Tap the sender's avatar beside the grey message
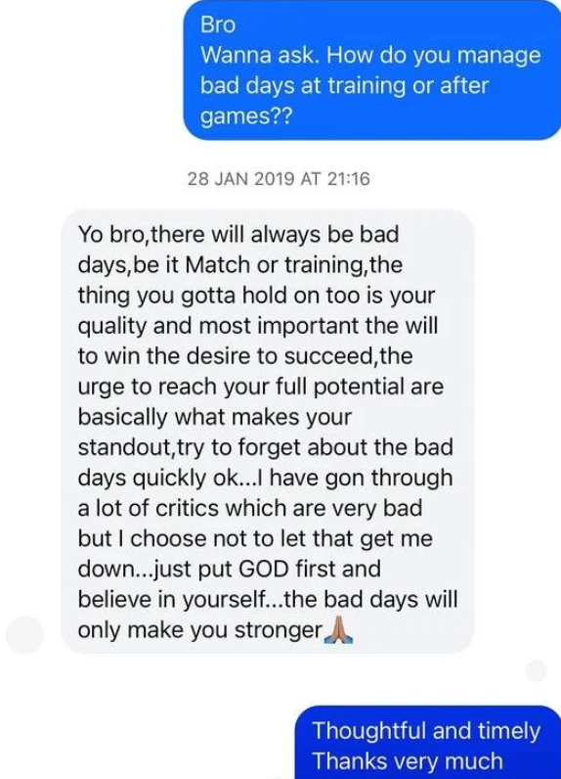Viewport: 561px width, 779px height. click(x=24, y=634)
